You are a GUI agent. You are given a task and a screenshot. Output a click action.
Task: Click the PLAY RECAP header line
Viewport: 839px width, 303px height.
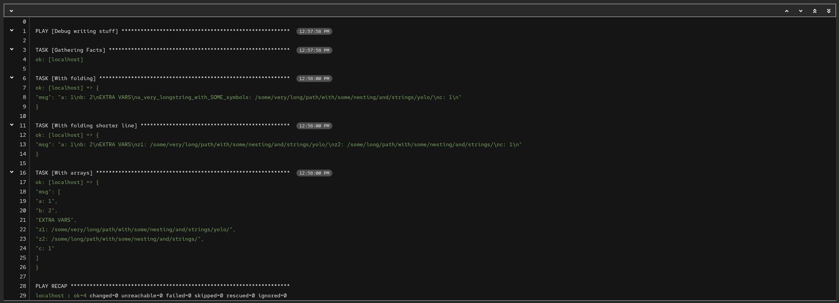pyautogui.click(x=51, y=286)
